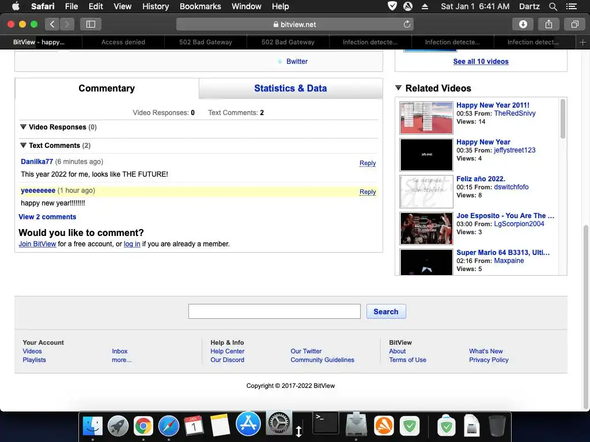Go back with Safari's back arrow
590x442 pixels.
pyautogui.click(x=52, y=24)
